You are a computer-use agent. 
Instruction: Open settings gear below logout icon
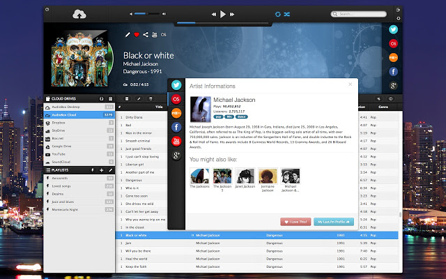pos(398,18)
